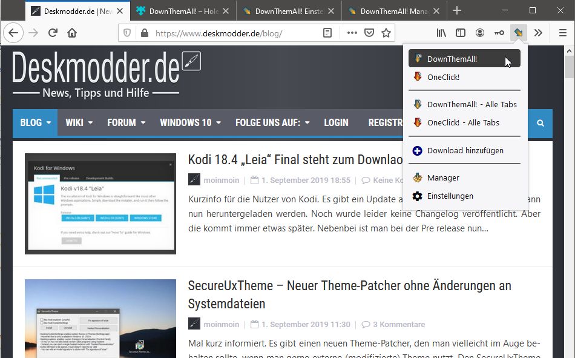Open the Firefox hamburger menu
Image resolution: width=575 pixels, height=358 pixels.
[563, 33]
